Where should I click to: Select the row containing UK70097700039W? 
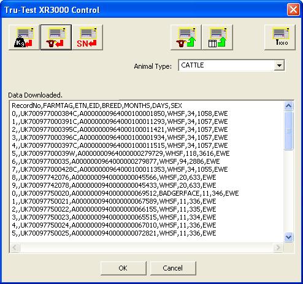(121, 153)
